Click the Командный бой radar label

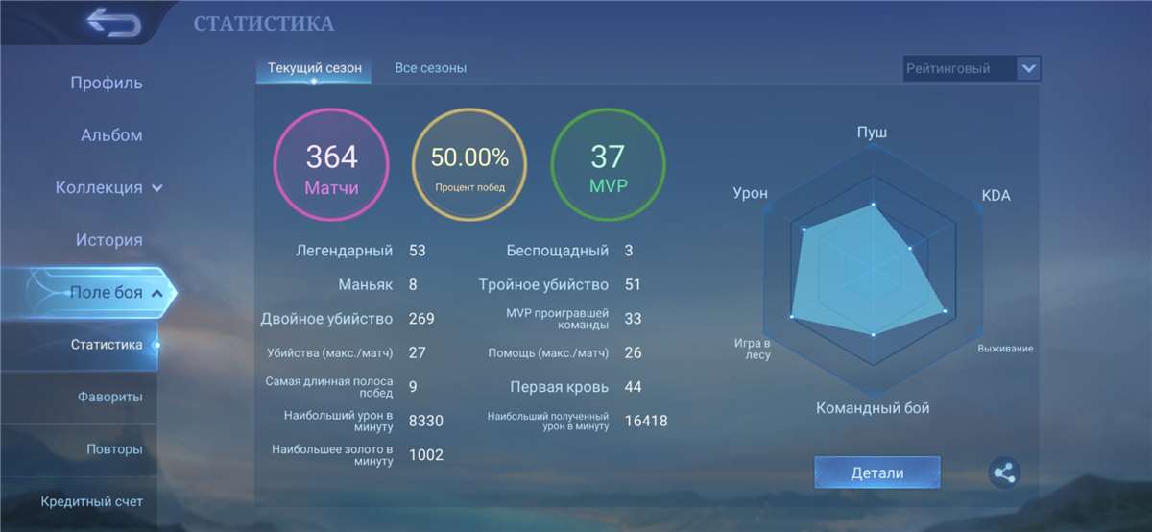pyautogui.click(x=873, y=407)
